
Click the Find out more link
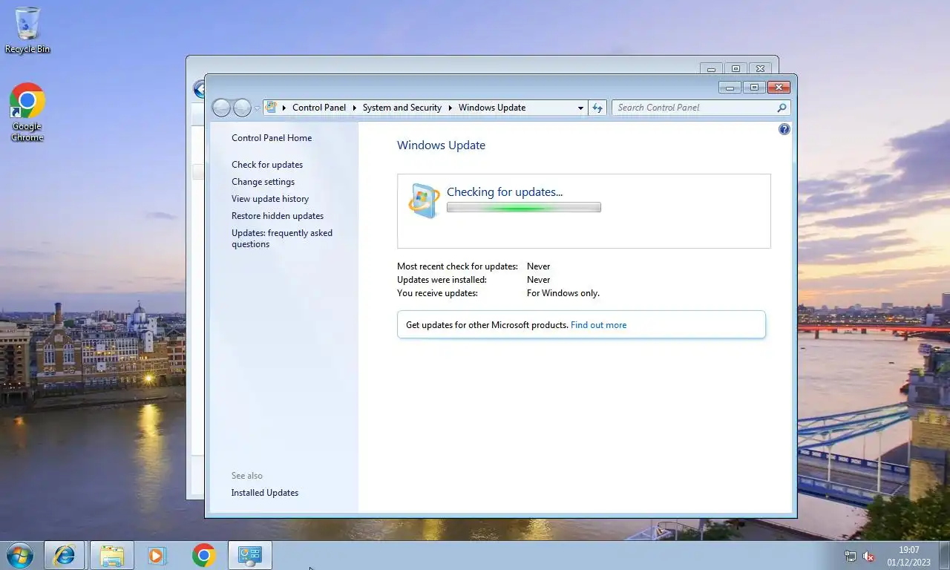pos(598,325)
